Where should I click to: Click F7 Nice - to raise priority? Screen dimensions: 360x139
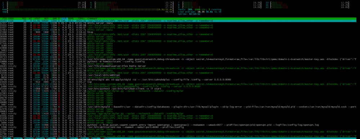(x=72, y=138)
